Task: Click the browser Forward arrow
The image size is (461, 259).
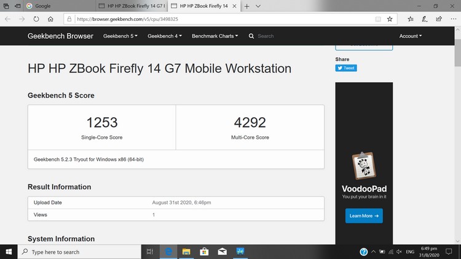Action: click(x=22, y=19)
